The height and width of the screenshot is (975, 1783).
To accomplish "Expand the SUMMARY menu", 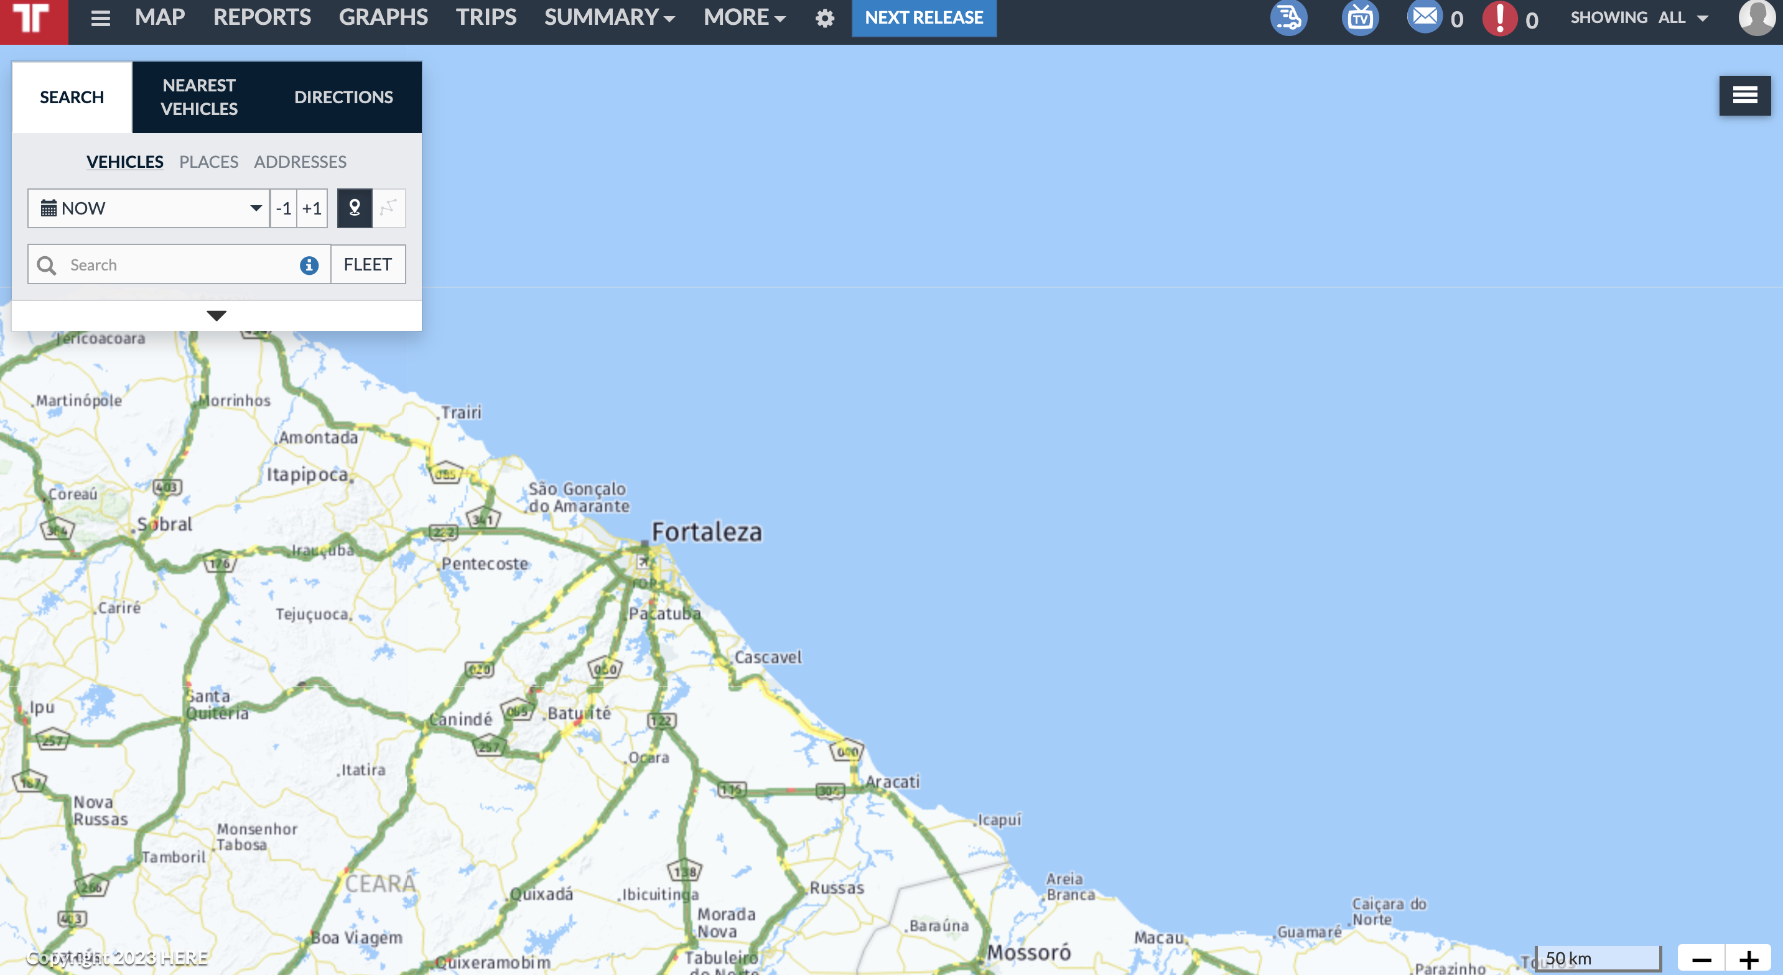I will click(609, 17).
